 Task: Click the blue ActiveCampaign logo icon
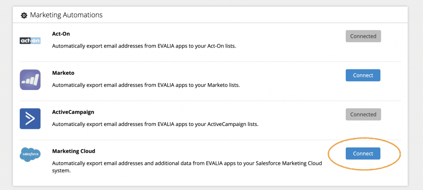[x=30, y=119]
